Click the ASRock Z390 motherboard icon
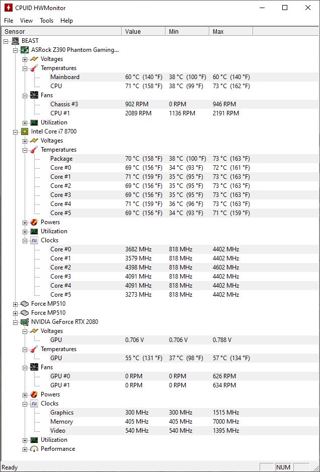 tap(25, 50)
